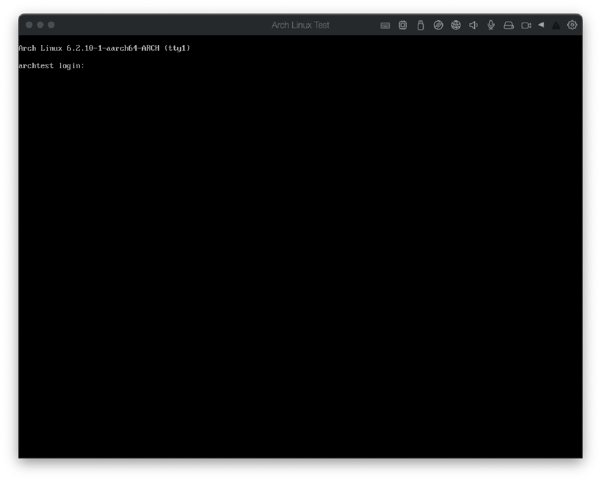The height and width of the screenshot is (481, 601).
Task: Click the yellow minimize circle
Action: 40,25
